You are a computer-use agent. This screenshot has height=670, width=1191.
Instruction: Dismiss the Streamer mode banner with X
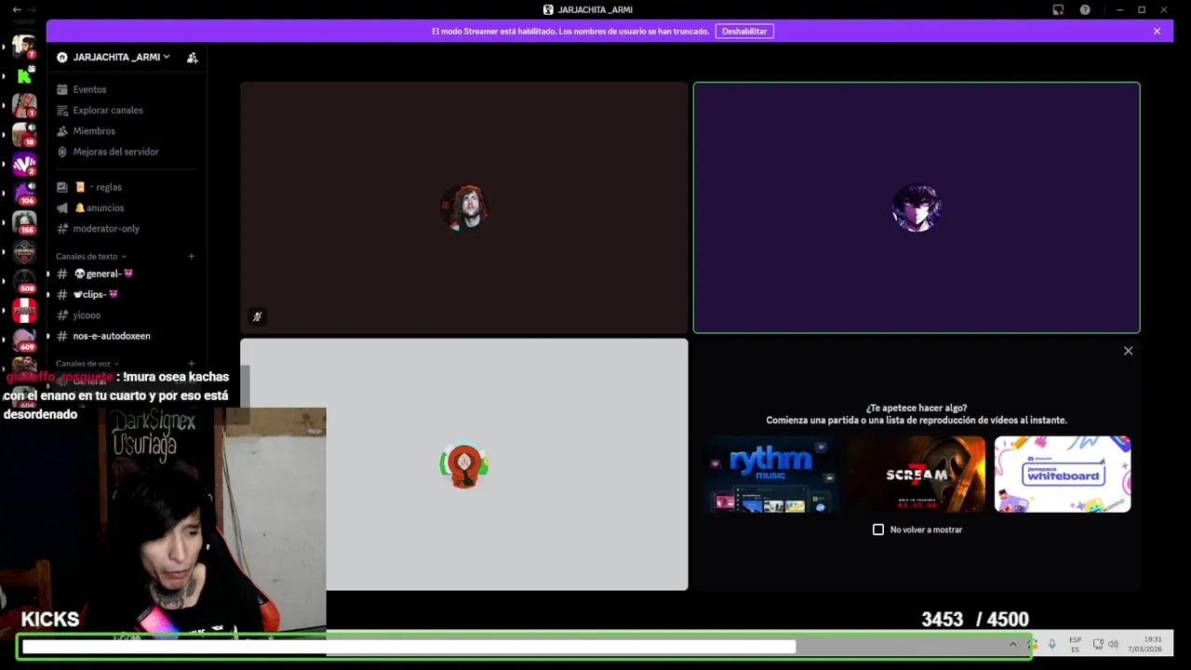[1157, 31]
